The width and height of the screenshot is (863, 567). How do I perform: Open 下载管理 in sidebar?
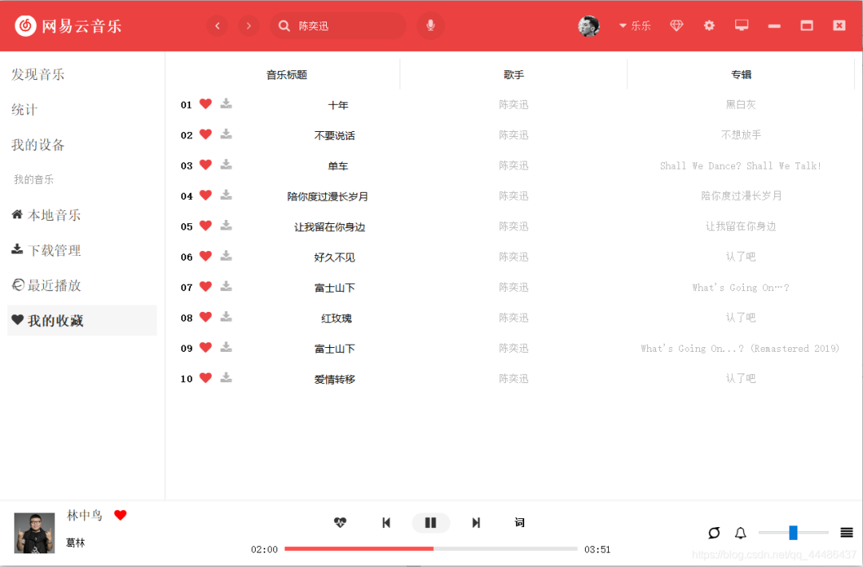[x=46, y=250]
